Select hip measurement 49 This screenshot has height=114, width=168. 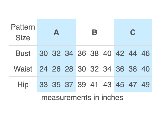(146, 84)
